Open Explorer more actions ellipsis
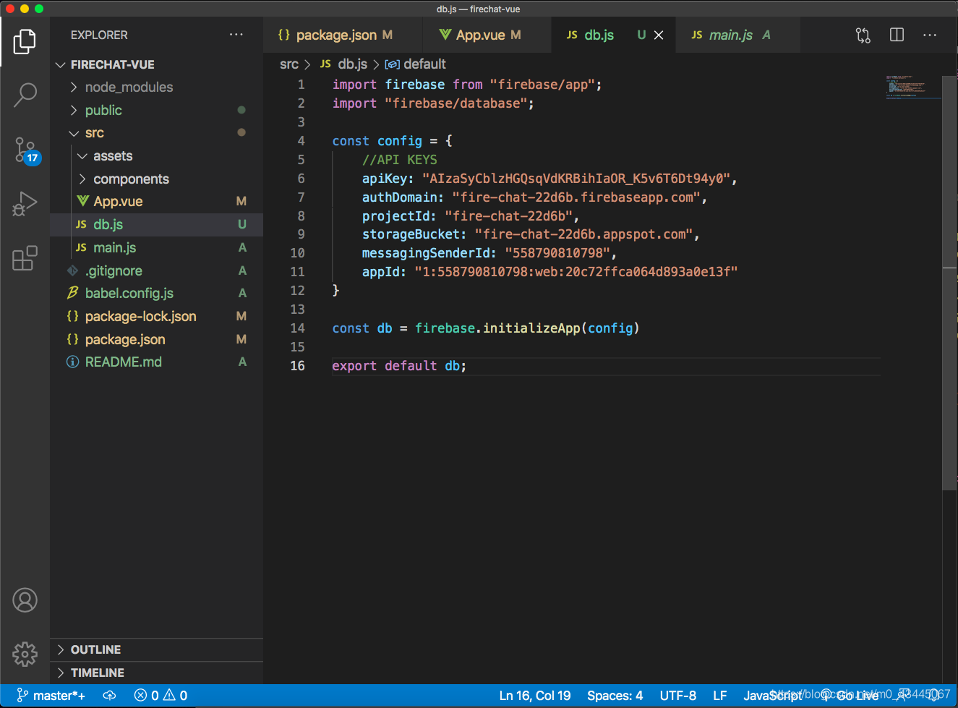Screen dimensions: 958x708 click(x=236, y=35)
